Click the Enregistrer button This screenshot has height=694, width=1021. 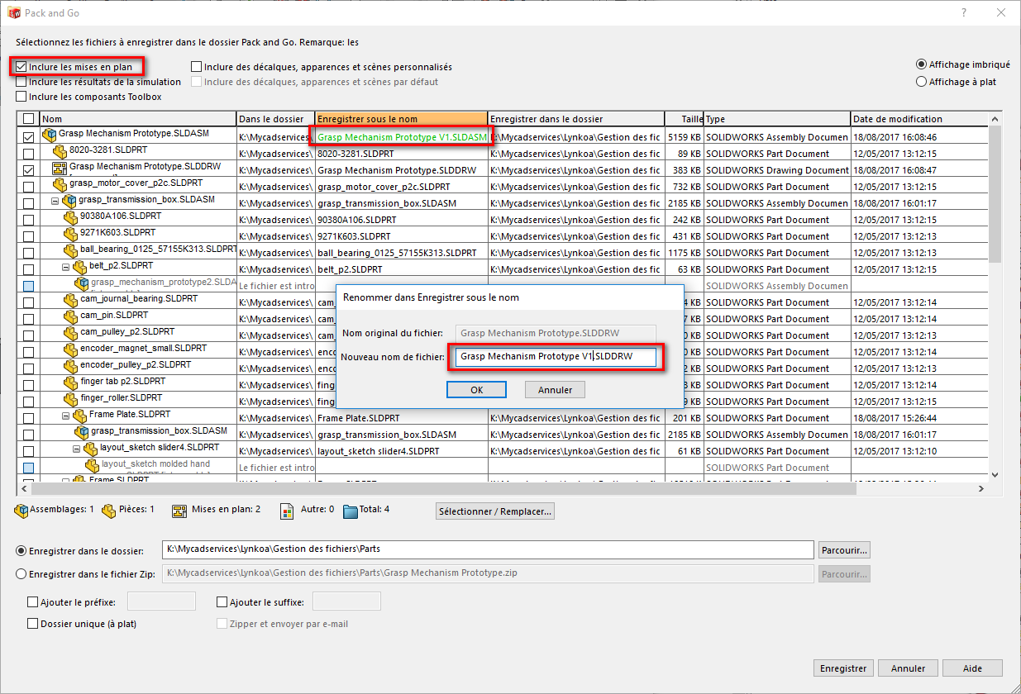[x=843, y=668]
